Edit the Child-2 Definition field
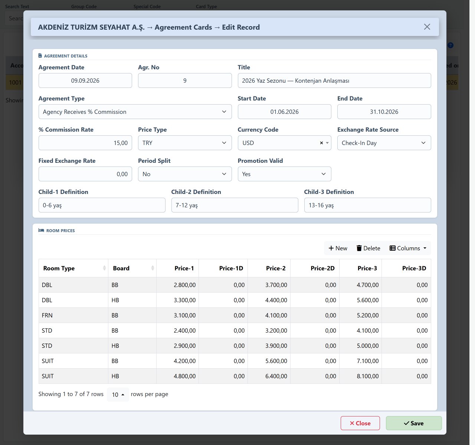 (235, 205)
